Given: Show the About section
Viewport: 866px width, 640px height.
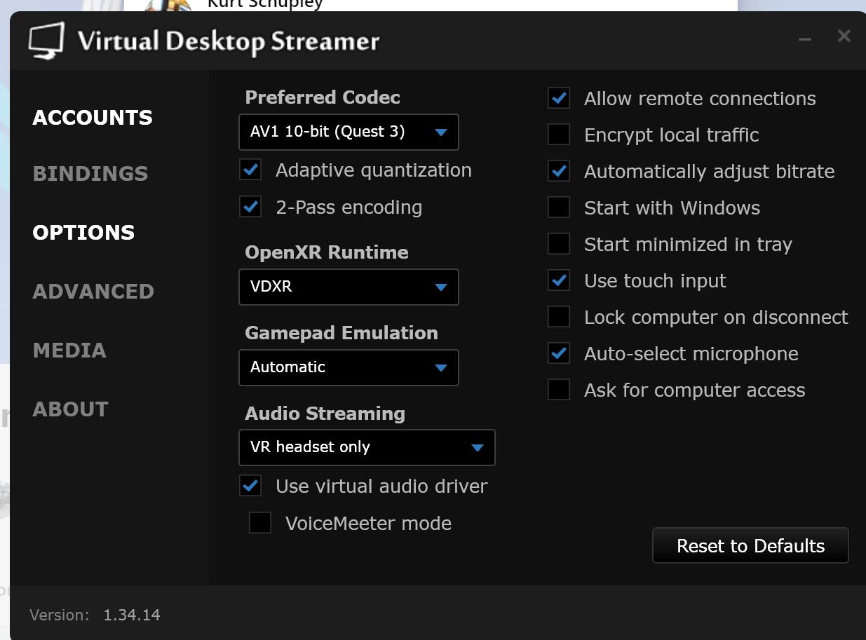Looking at the screenshot, I should [70, 409].
